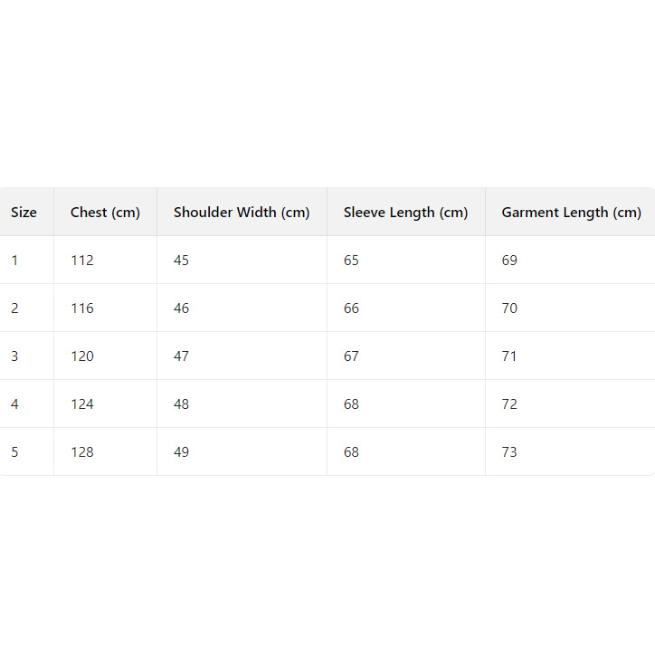Click size number 2 in first column

[x=14, y=309]
